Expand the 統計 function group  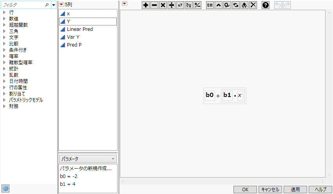(x=4, y=69)
